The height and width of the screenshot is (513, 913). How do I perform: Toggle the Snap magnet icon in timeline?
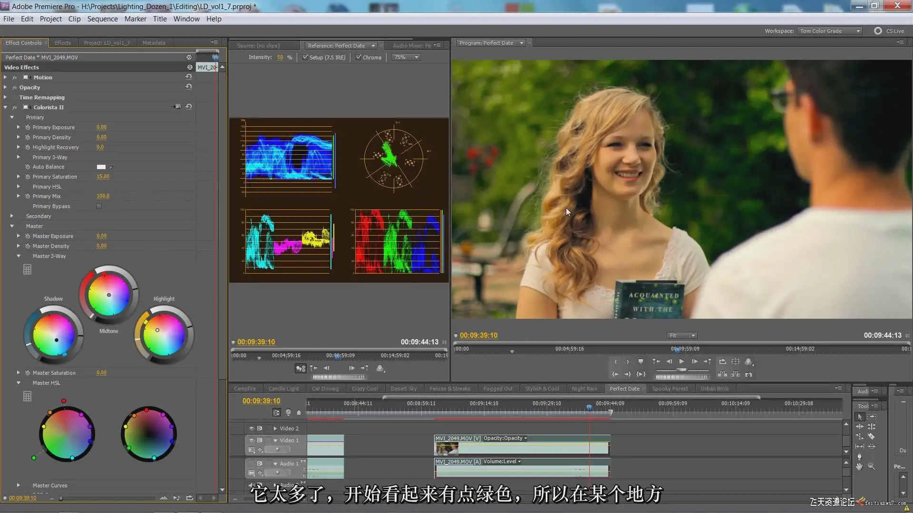coord(277,412)
